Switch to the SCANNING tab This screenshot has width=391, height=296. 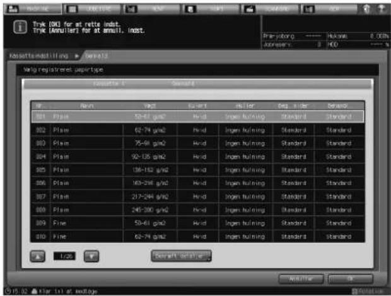tap(269, 9)
